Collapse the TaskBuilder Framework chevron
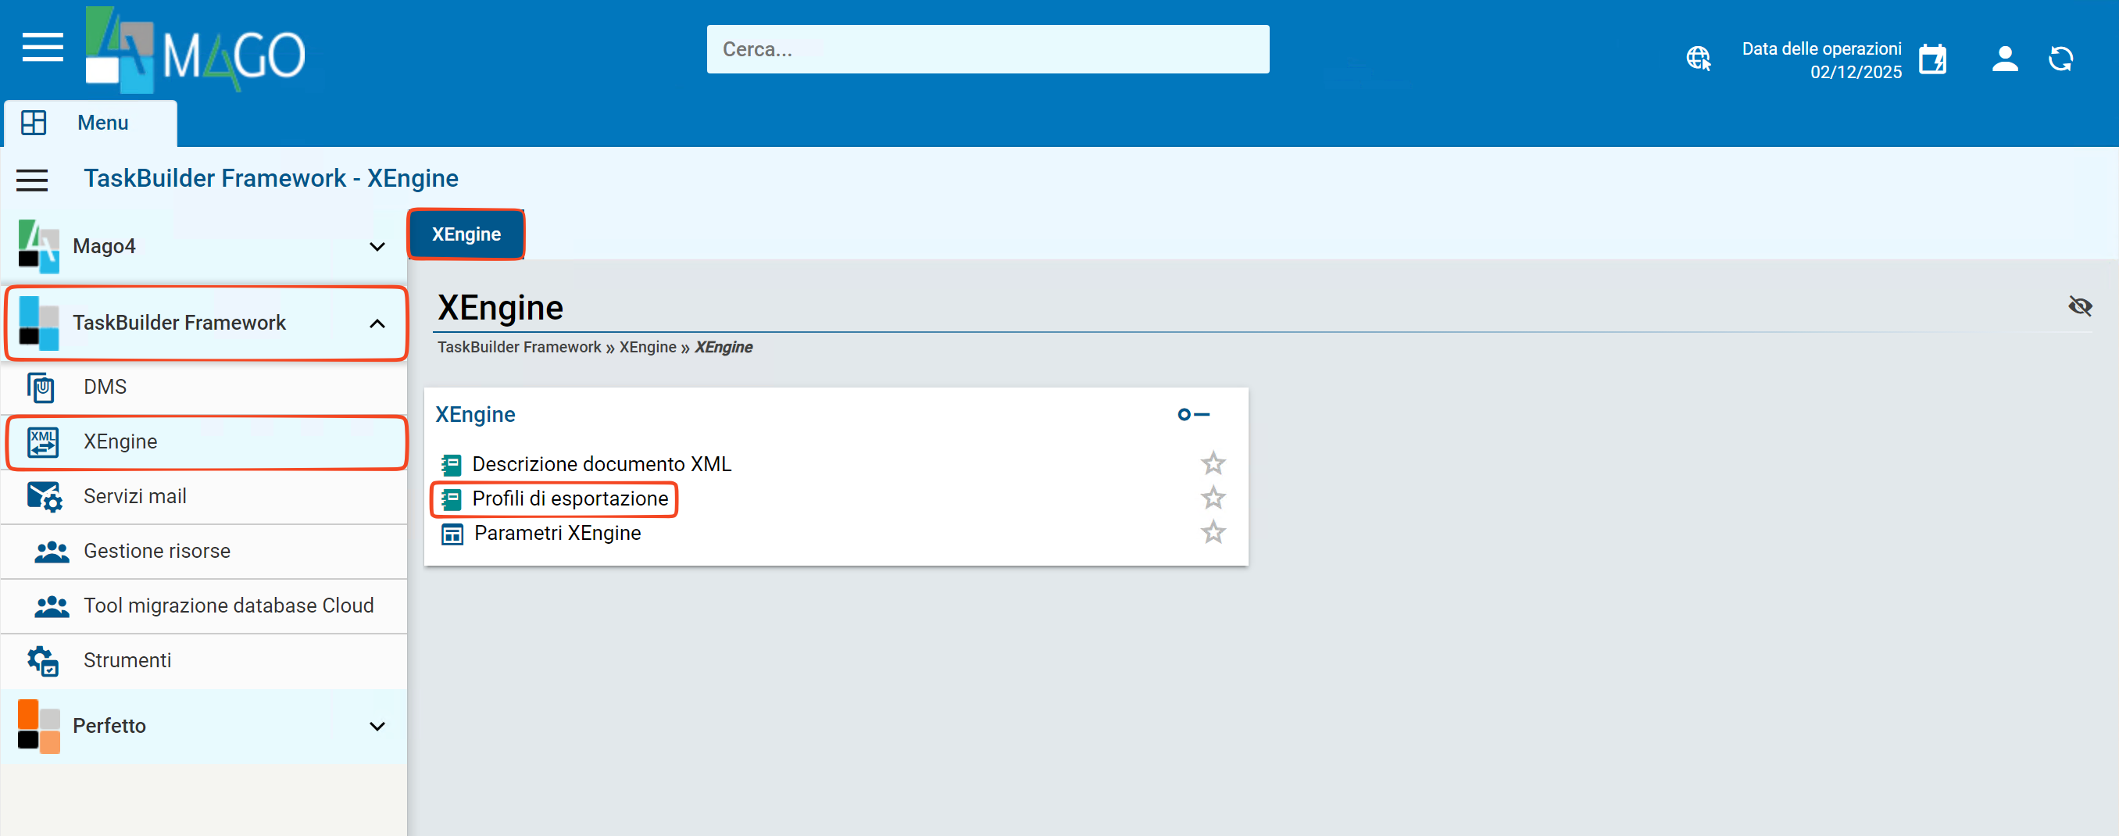Screen dimensions: 2119x836 (x=377, y=323)
